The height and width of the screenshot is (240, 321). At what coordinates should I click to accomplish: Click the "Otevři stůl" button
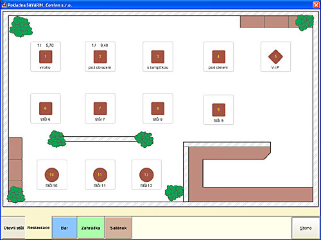pyautogui.click(x=13, y=228)
